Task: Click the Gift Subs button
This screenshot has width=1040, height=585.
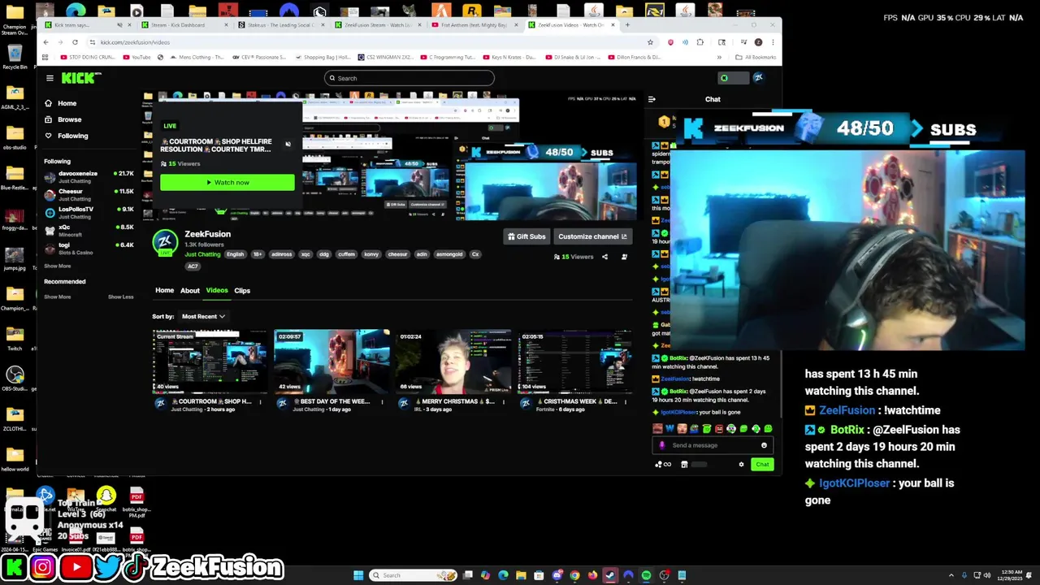Action: 526,236
